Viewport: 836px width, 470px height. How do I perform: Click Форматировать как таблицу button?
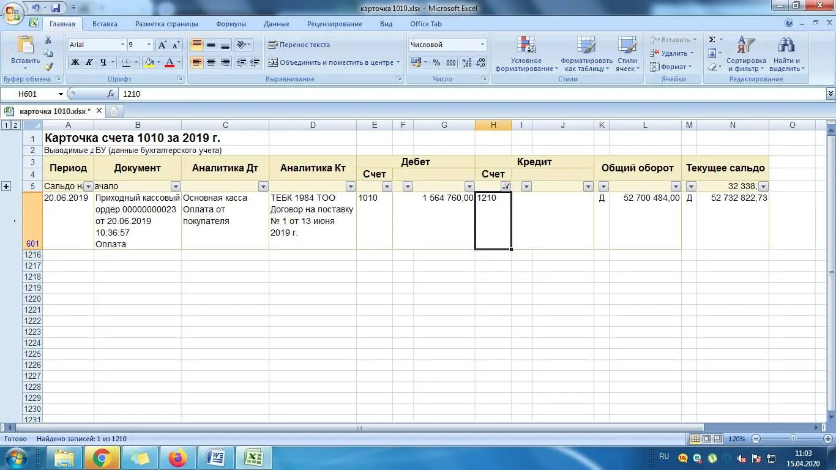pyautogui.click(x=586, y=54)
